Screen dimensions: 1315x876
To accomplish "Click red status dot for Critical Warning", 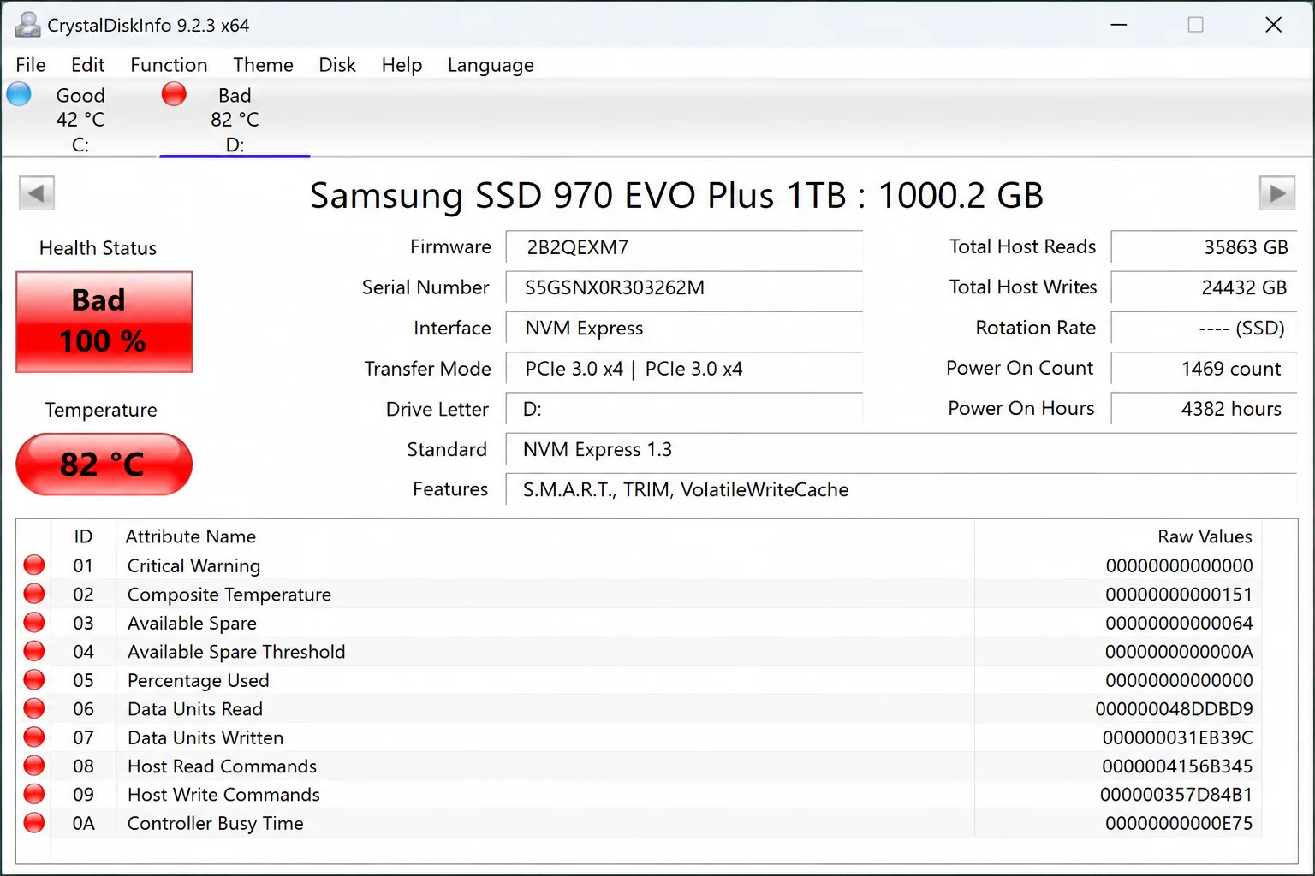I will point(34,565).
